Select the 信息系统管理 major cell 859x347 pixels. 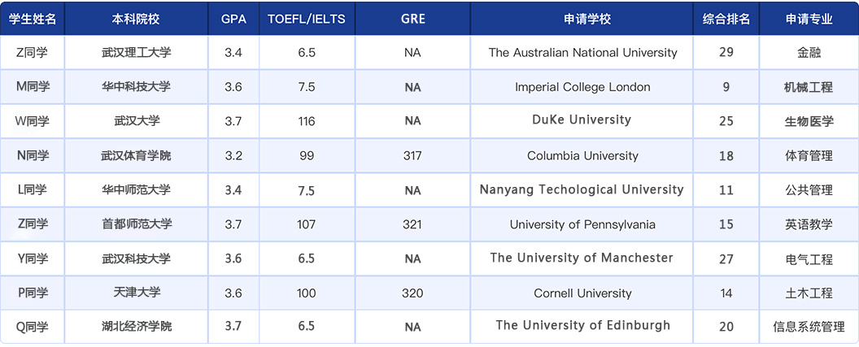(x=808, y=327)
